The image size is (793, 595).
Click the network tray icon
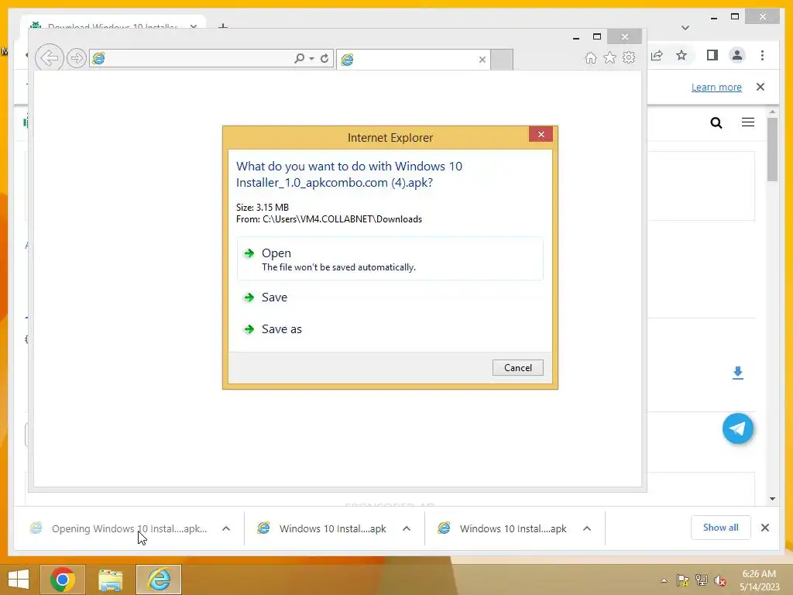point(702,580)
